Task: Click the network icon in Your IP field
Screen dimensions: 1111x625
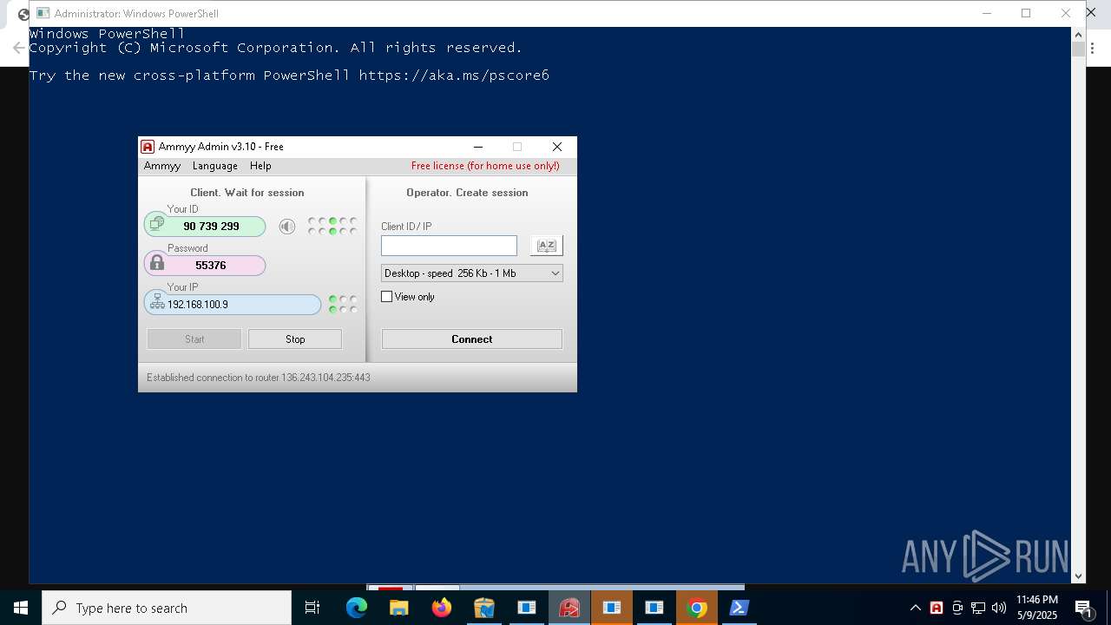Action: 157,302
